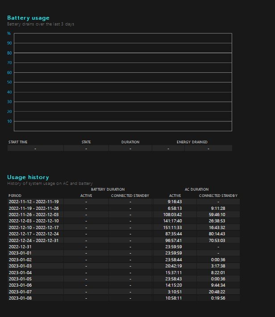This screenshot has height=317, width=275.
Task: Click AC active value 3:10:51
Action: (175, 292)
